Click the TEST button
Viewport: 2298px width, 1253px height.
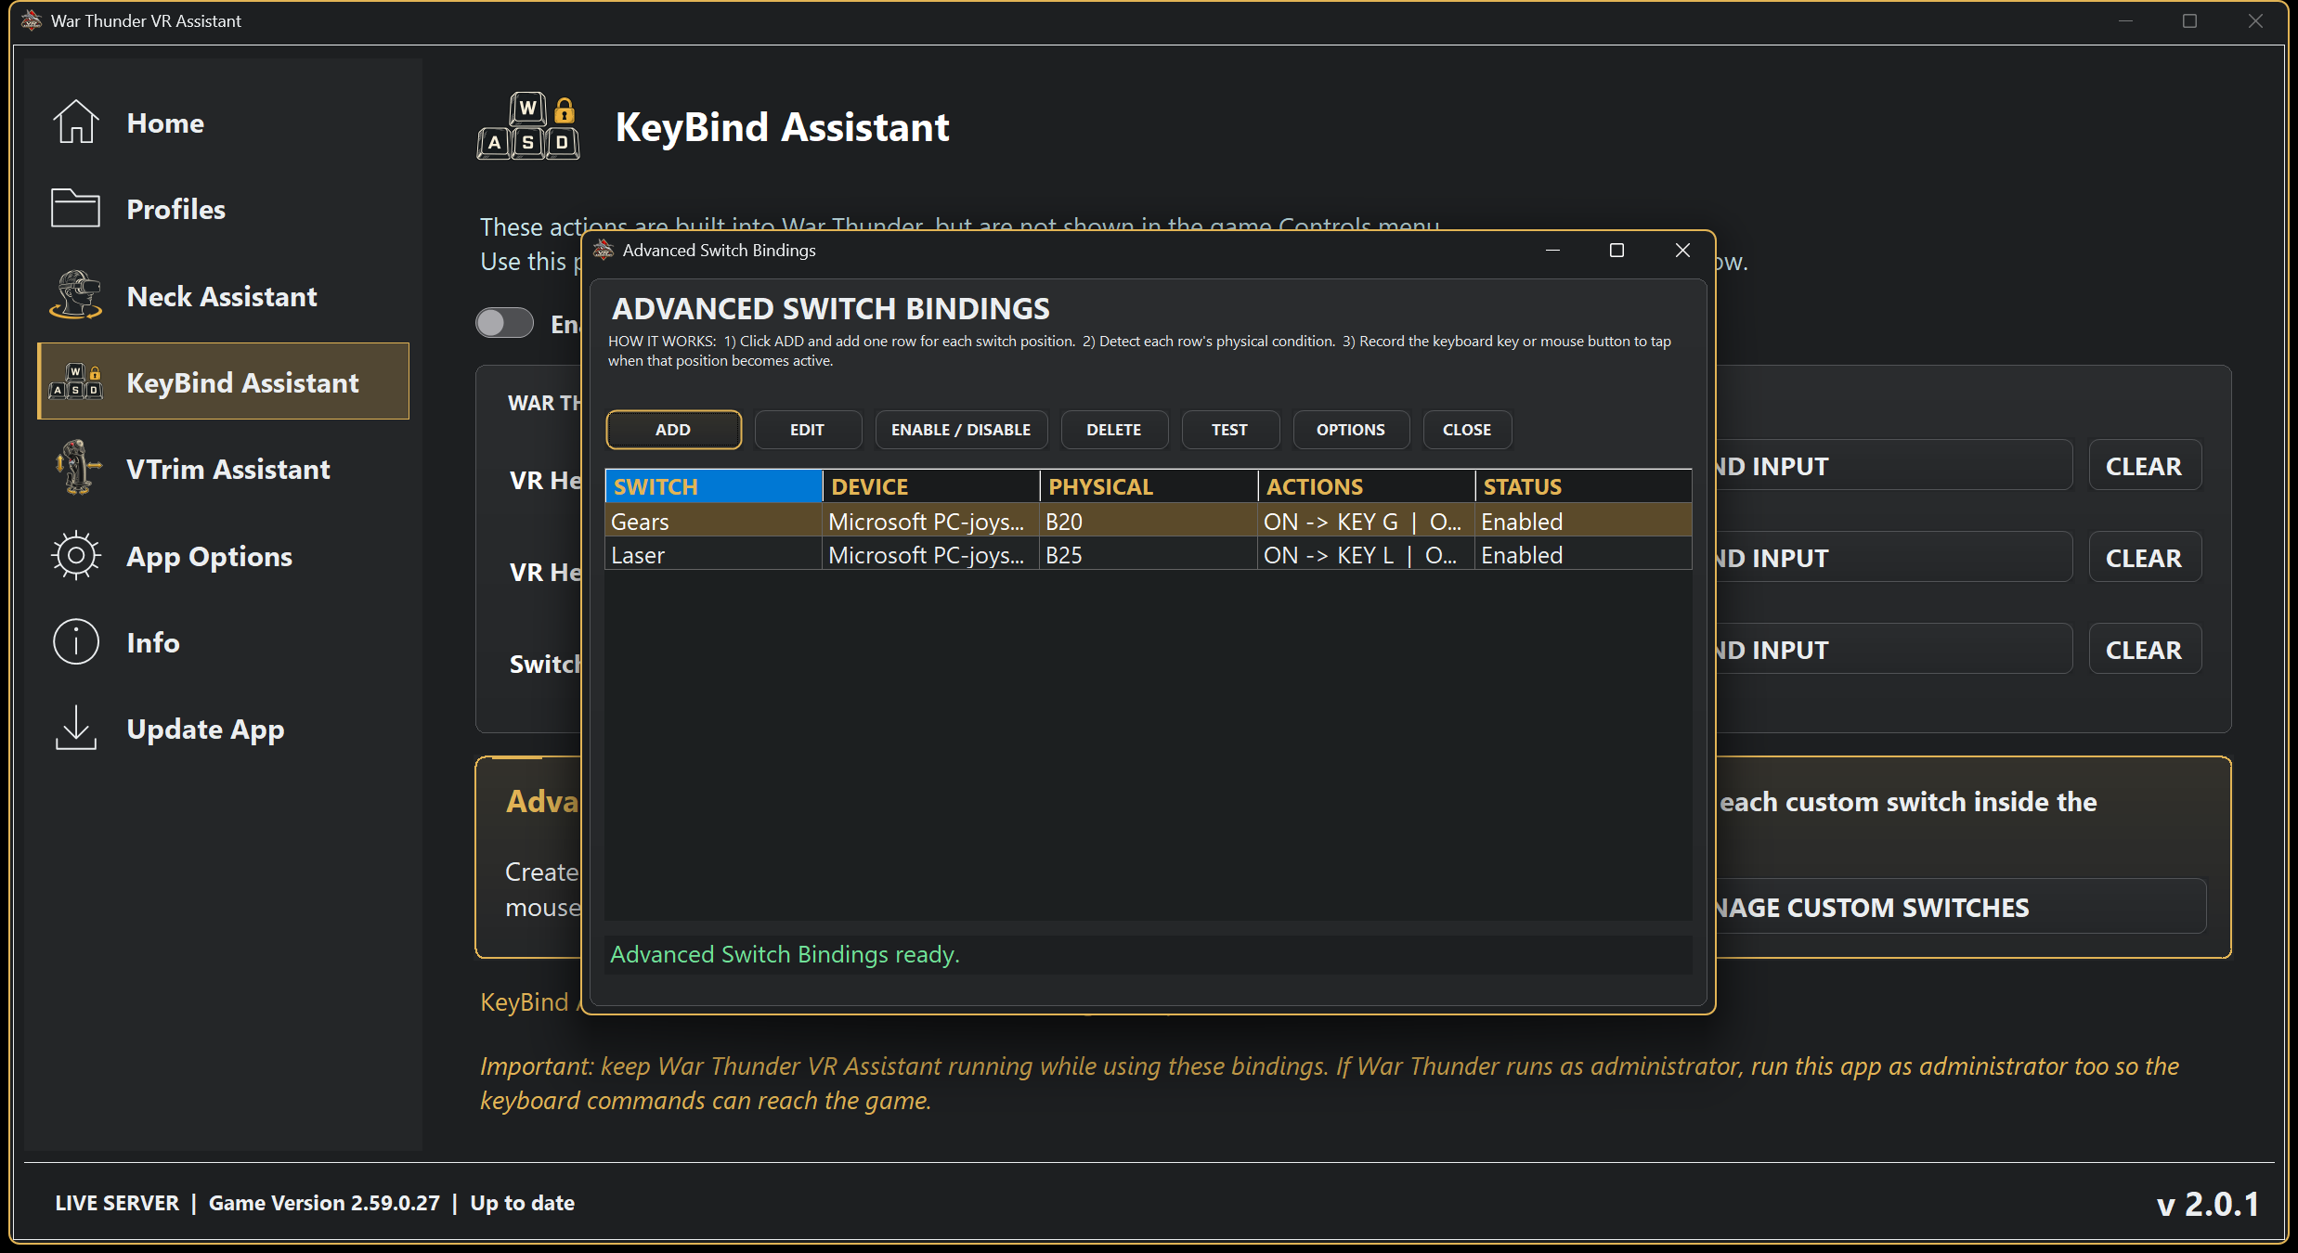point(1229,430)
